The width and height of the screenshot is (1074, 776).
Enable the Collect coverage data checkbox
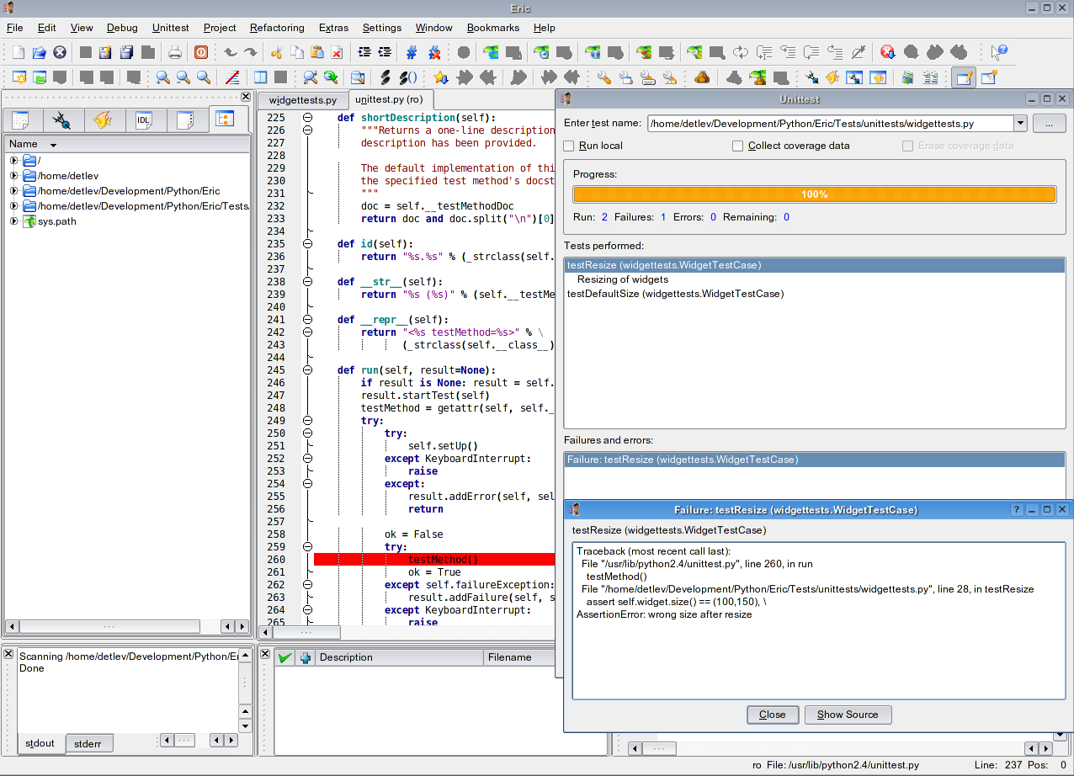[x=738, y=146]
